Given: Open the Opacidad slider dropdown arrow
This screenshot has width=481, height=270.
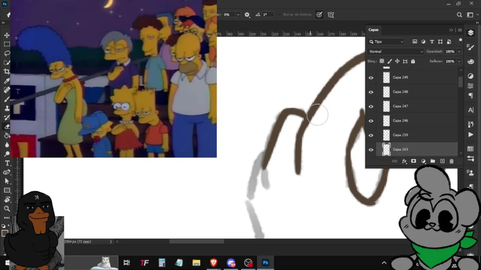Looking at the screenshot, I should [x=459, y=51].
